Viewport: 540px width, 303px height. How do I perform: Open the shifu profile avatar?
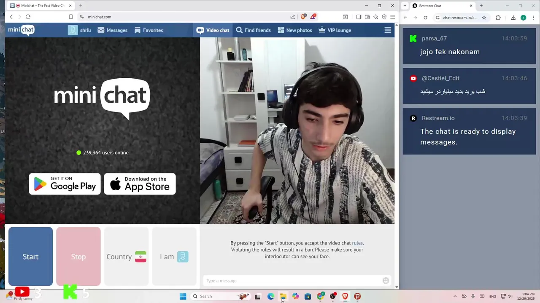73,30
